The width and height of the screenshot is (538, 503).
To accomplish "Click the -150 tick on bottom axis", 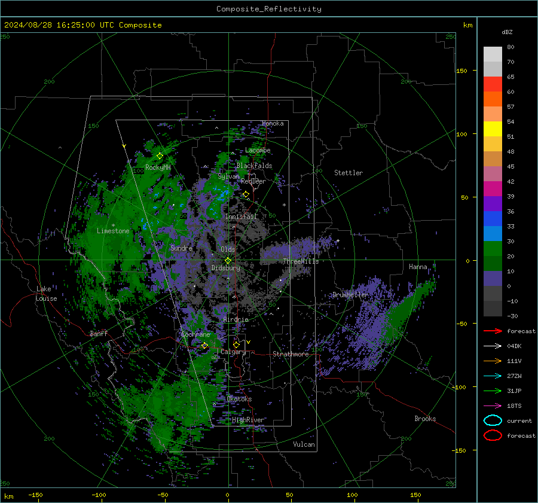I will coord(35,495).
